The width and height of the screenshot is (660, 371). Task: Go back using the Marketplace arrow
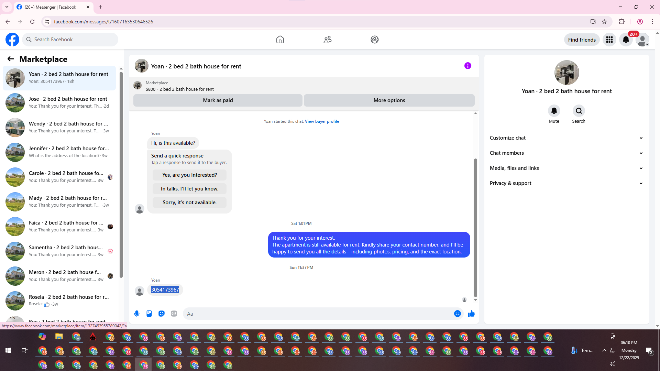pyautogui.click(x=11, y=59)
